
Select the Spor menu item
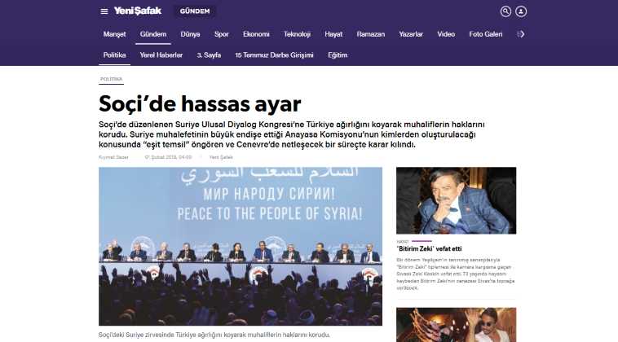click(222, 34)
